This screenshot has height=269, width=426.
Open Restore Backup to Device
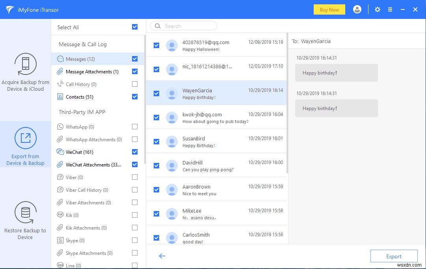pyautogui.click(x=25, y=219)
